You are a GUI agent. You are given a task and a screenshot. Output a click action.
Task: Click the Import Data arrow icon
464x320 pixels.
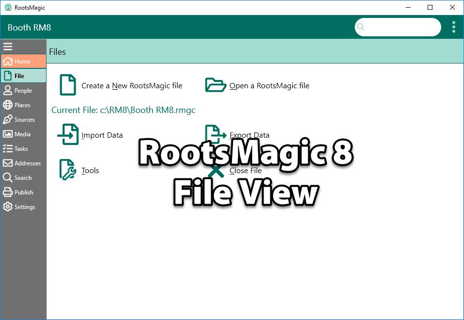(68, 134)
